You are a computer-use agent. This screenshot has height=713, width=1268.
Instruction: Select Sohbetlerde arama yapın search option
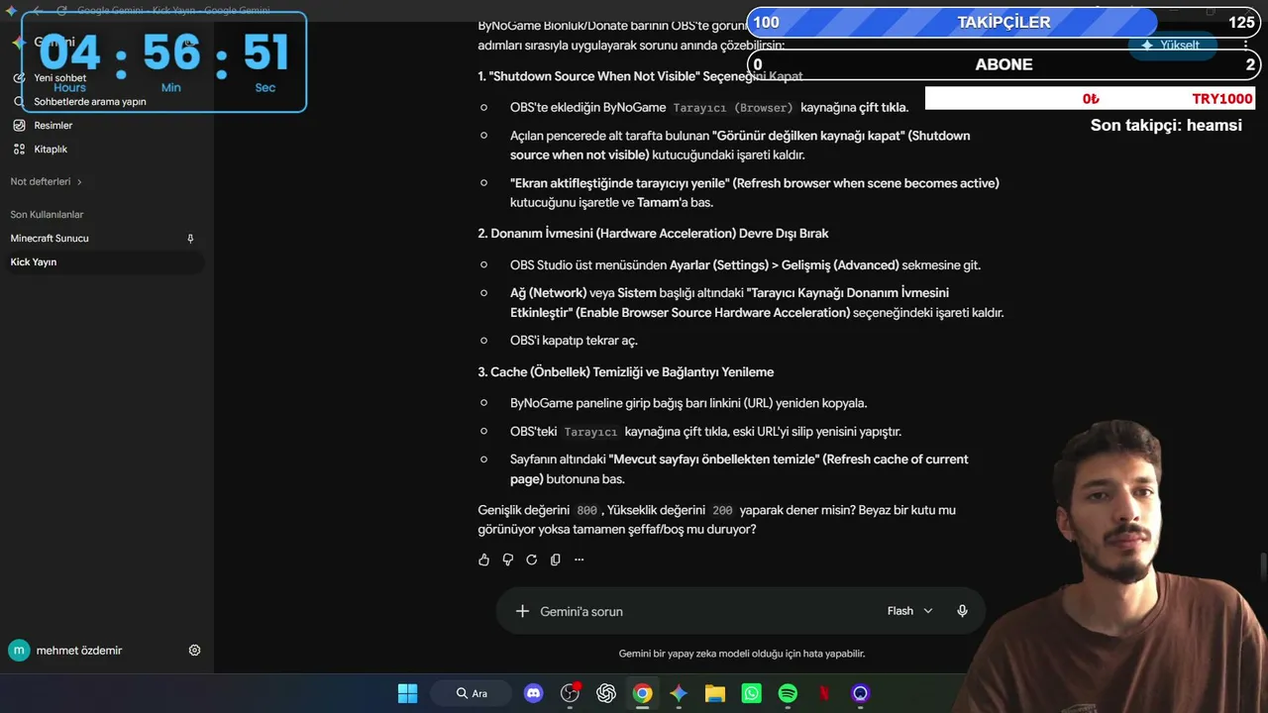click(90, 102)
